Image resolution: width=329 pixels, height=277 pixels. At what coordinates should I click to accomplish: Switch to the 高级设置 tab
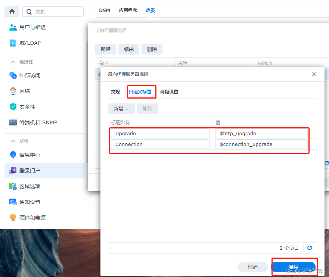(169, 91)
